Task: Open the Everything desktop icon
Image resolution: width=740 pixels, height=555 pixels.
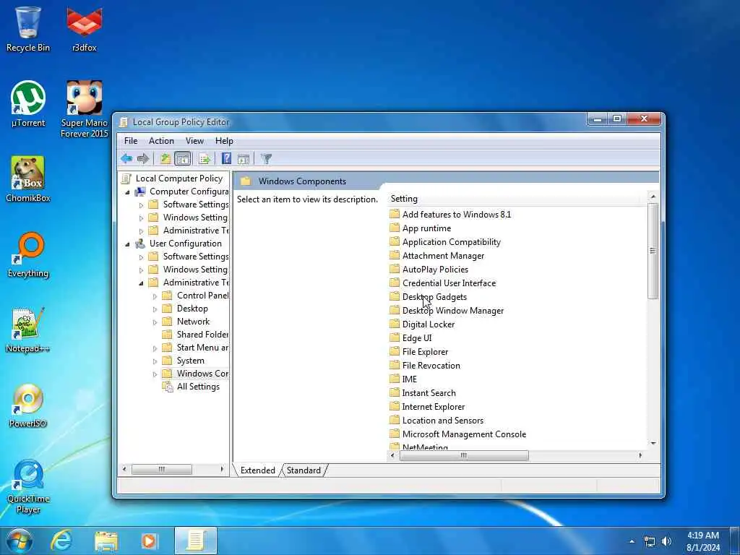Action: click(x=28, y=255)
